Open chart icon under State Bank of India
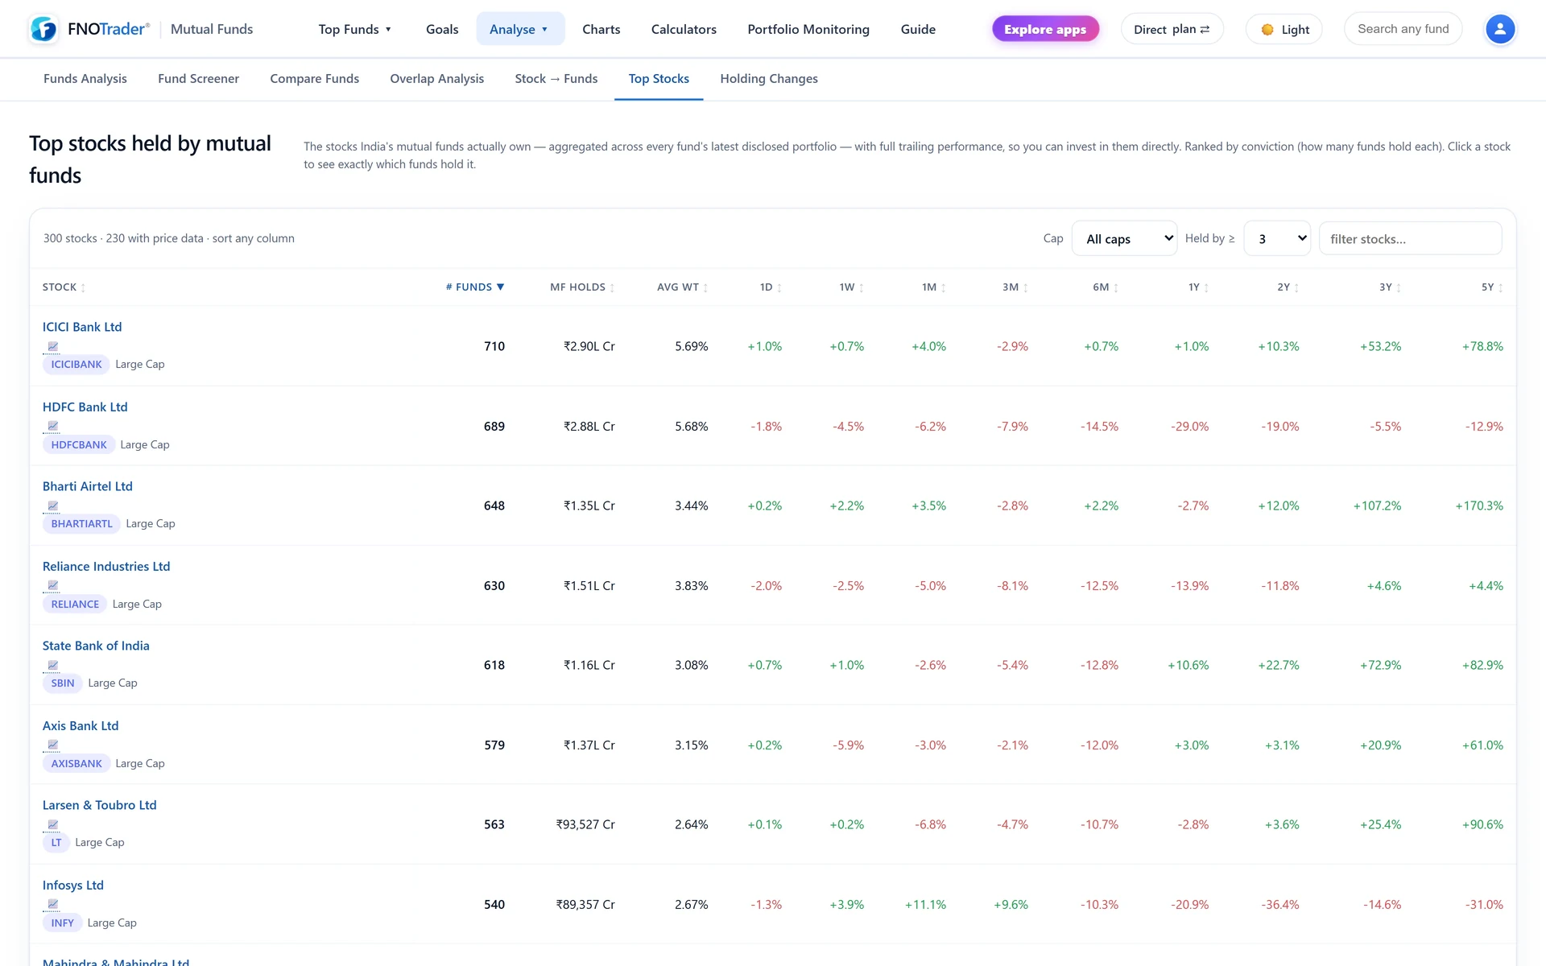1546x966 pixels. tap(52, 666)
